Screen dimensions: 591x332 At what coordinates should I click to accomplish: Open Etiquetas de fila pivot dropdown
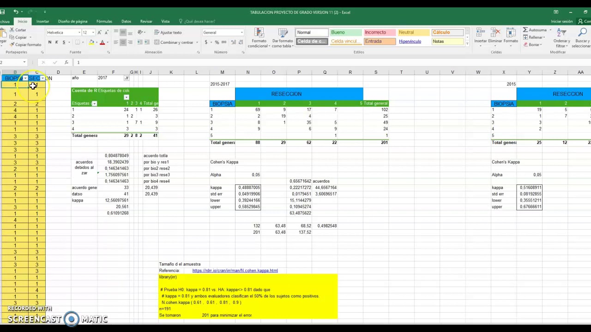point(94,103)
